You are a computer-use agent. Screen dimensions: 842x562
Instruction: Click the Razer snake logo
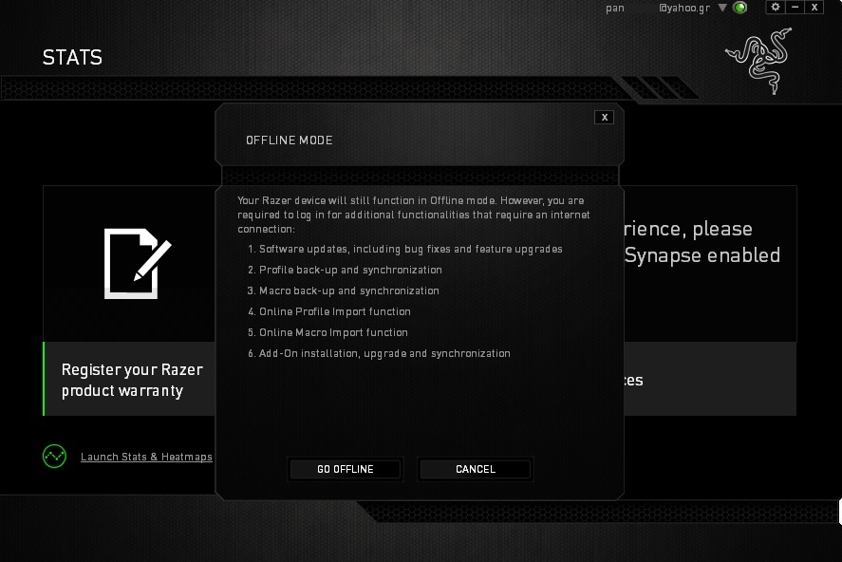click(x=759, y=61)
